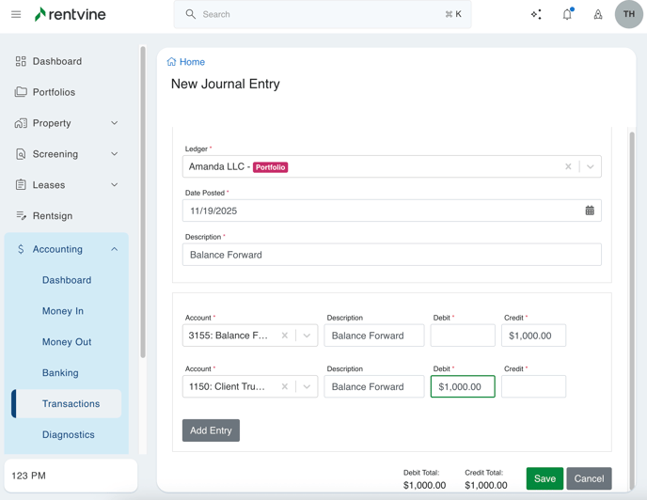Focus the top search bar

[x=322, y=15]
